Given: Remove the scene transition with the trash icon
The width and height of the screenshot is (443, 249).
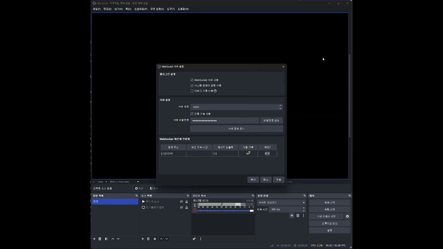Looking at the screenshot, I should [298, 215].
